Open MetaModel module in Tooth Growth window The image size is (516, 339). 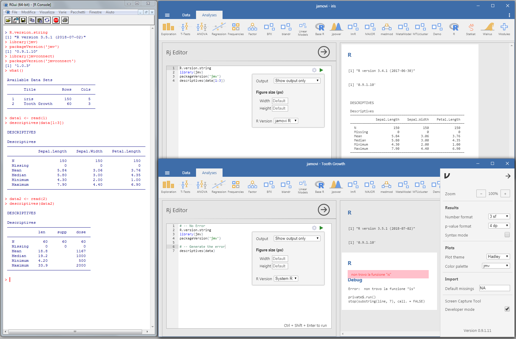(403, 187)
